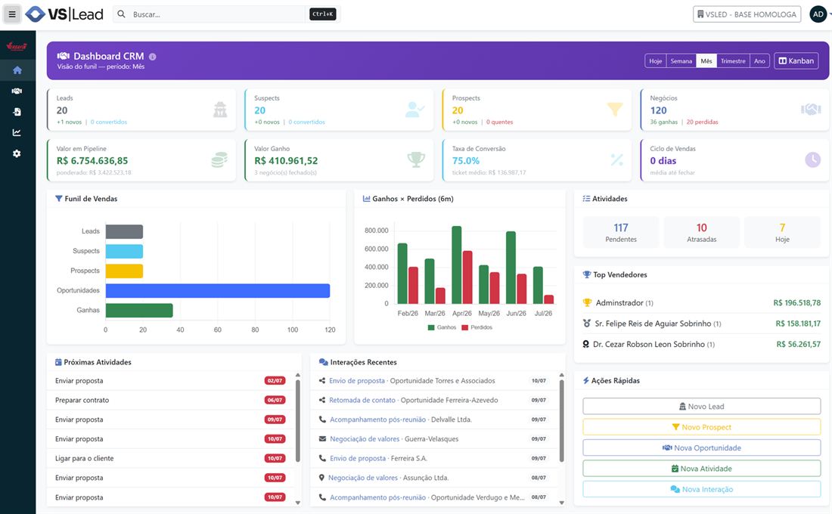Image resolution: width=832 pixels, height=514 pixels.
Task: Click the Atividades list icon
Action: [x=586, y=198]
